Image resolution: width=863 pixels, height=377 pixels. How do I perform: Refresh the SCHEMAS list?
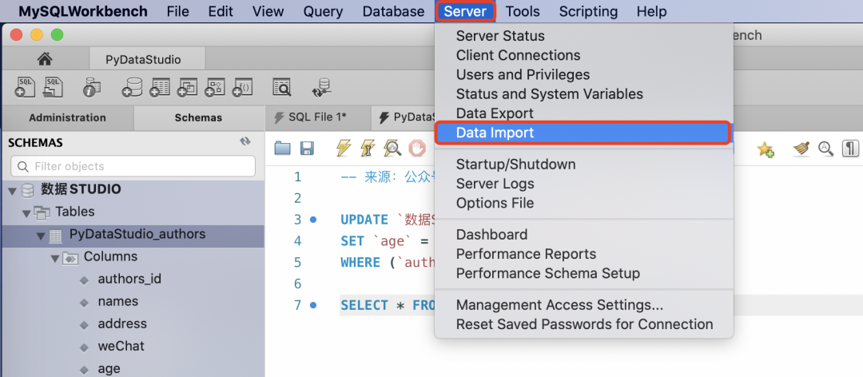(x=245, y=141)
